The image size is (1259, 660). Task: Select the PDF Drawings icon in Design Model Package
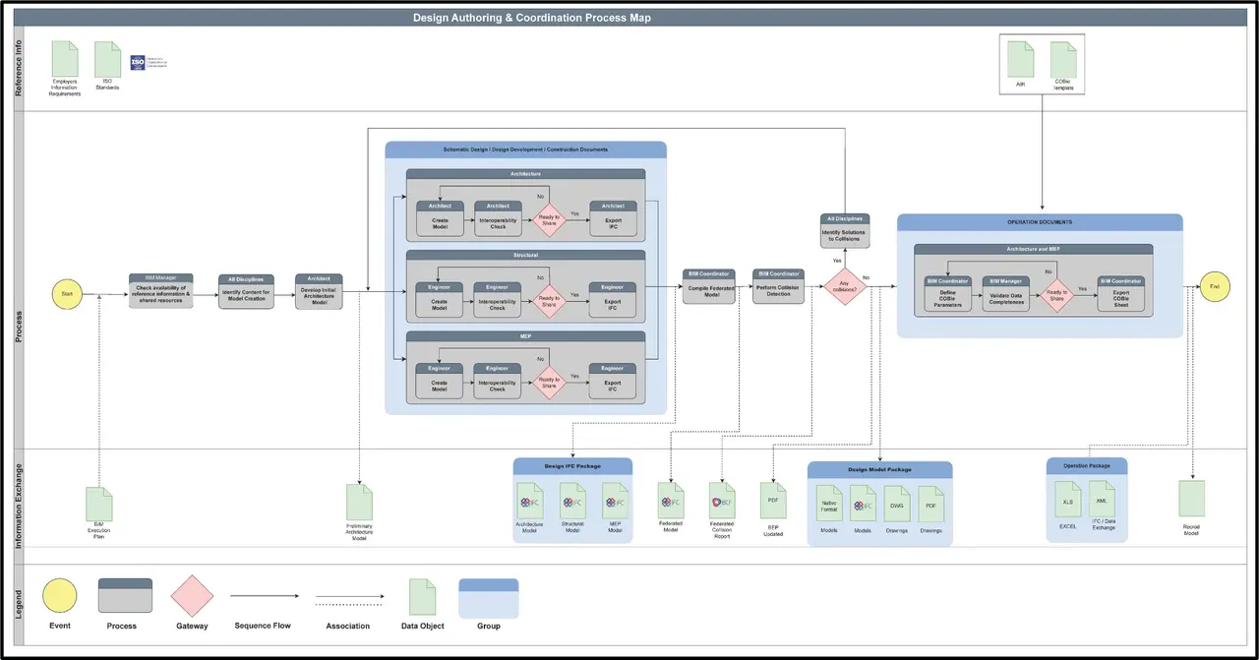tap(930, 504)
